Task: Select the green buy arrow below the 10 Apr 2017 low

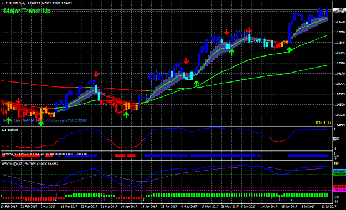Action: click(x=126, y=115)
